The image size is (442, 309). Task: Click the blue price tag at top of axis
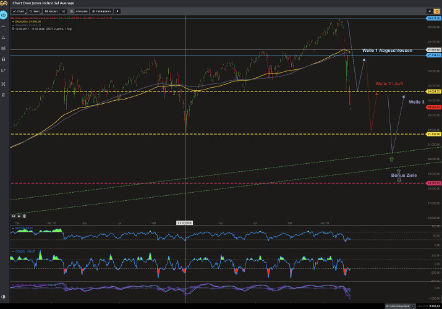[433, 19]
